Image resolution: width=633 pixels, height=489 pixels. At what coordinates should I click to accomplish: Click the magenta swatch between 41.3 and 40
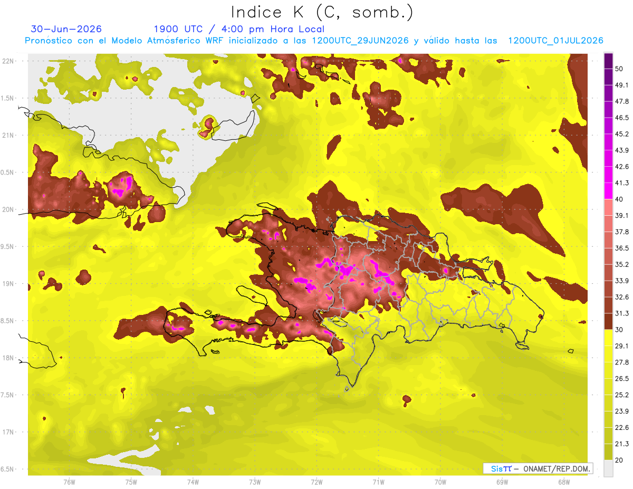pyautogui.click(x=608, y=191)
